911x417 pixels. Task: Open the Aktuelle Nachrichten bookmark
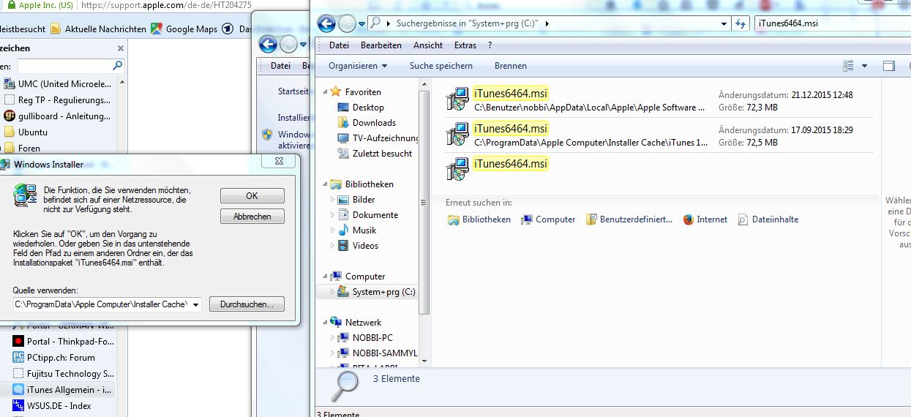[x=99, y=29]
